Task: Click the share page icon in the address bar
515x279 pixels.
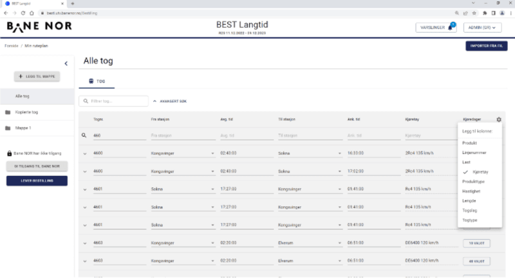Action: click(x=465, y=13)
